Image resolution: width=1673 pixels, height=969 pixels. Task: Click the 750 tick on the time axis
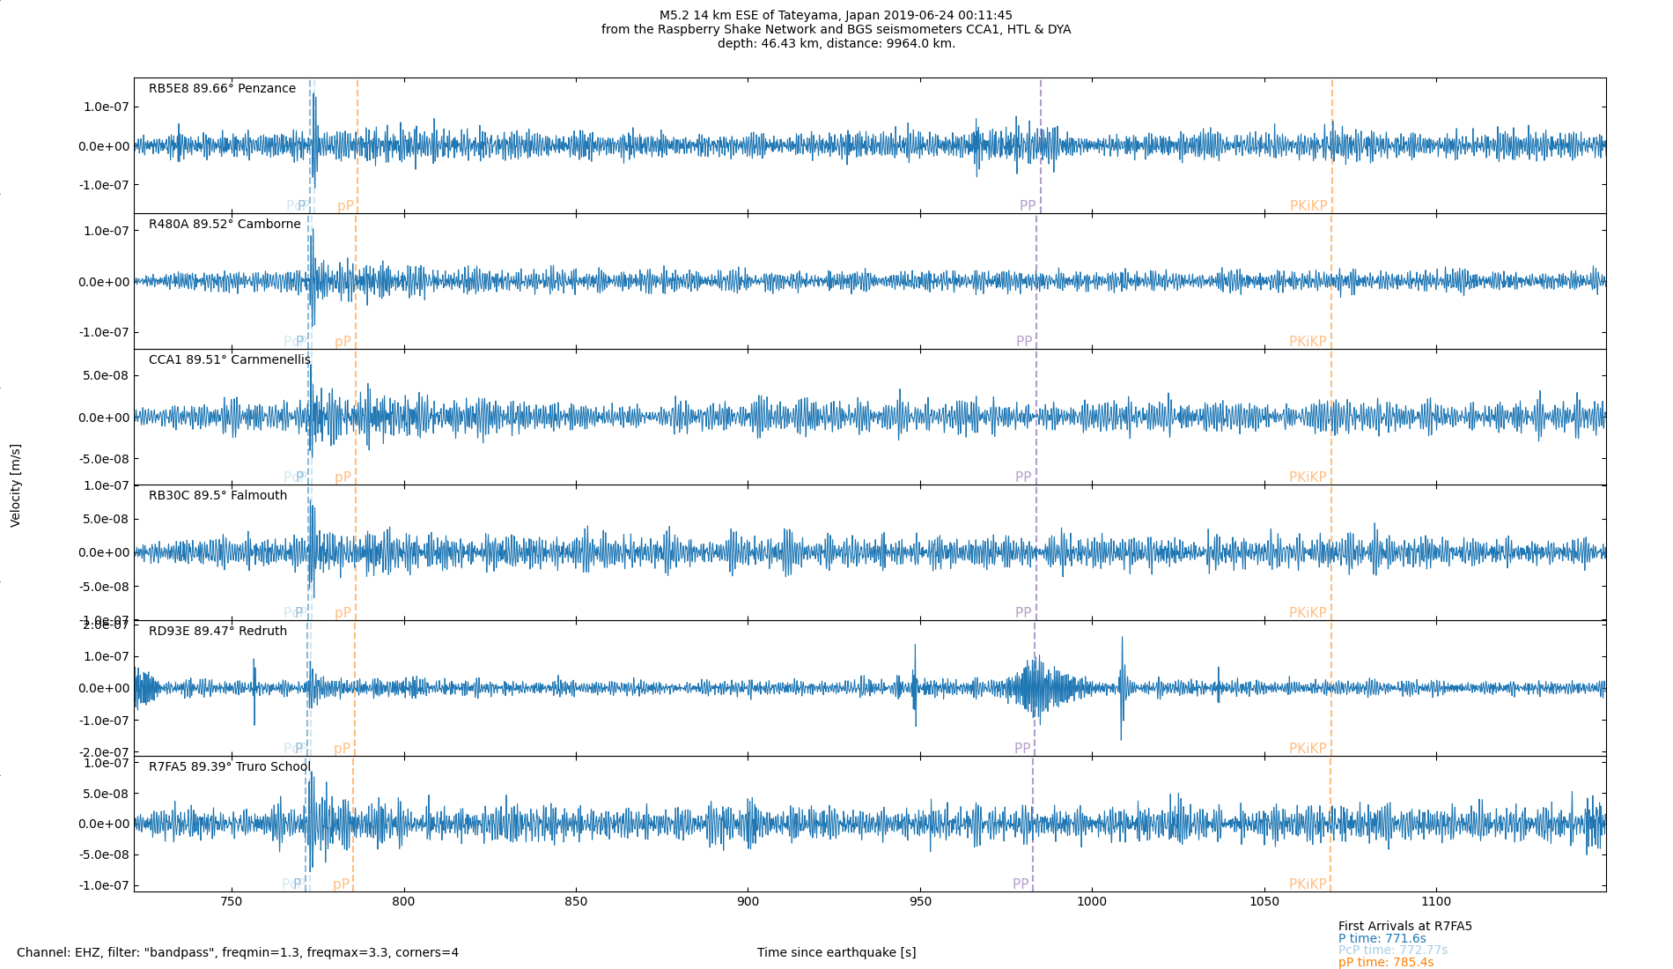[x=231, y=901]
